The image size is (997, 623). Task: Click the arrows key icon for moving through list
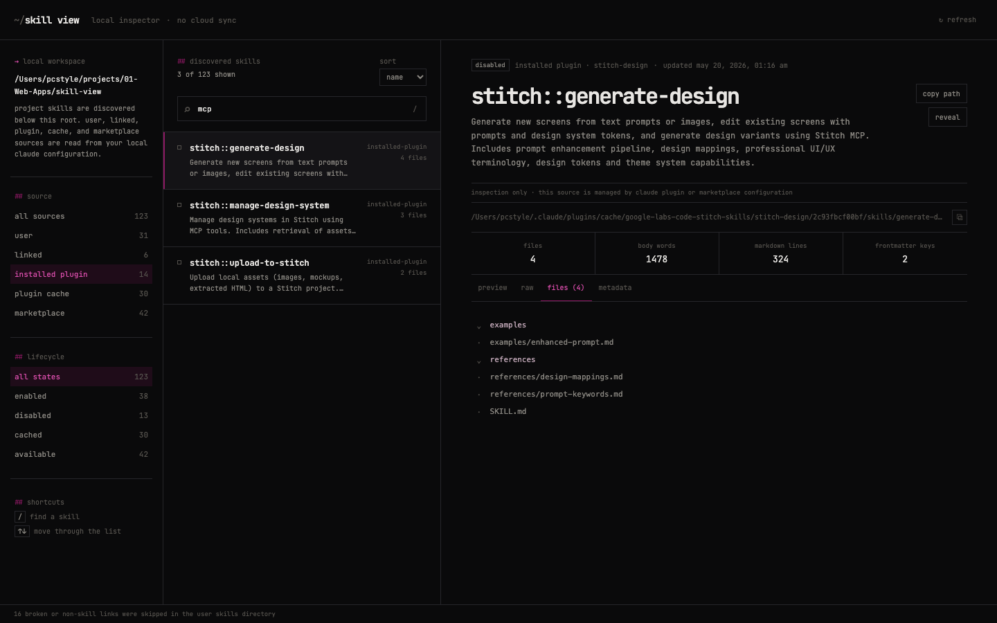pos(22,531)
